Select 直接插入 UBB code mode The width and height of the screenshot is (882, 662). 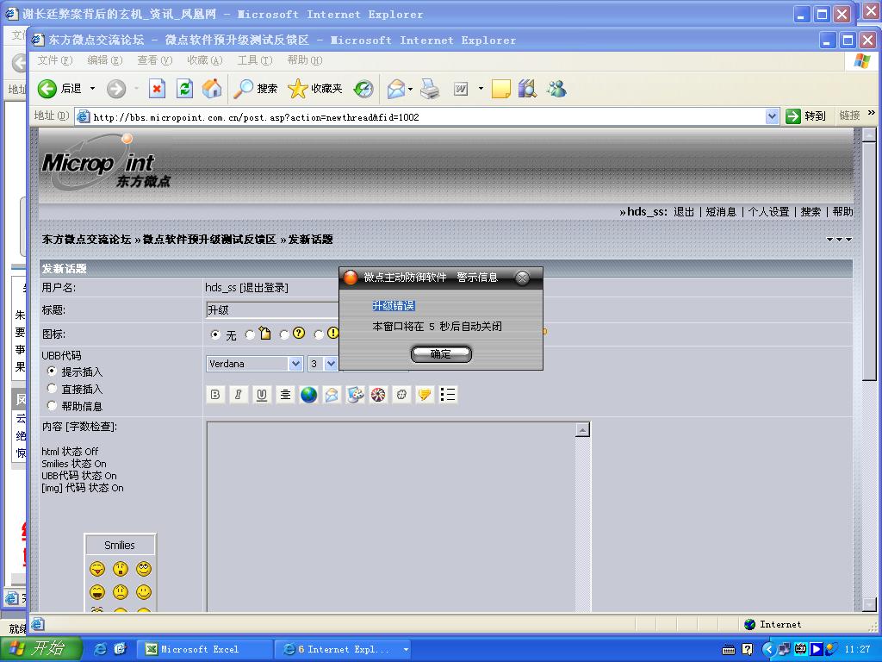[x=52, y=389]
